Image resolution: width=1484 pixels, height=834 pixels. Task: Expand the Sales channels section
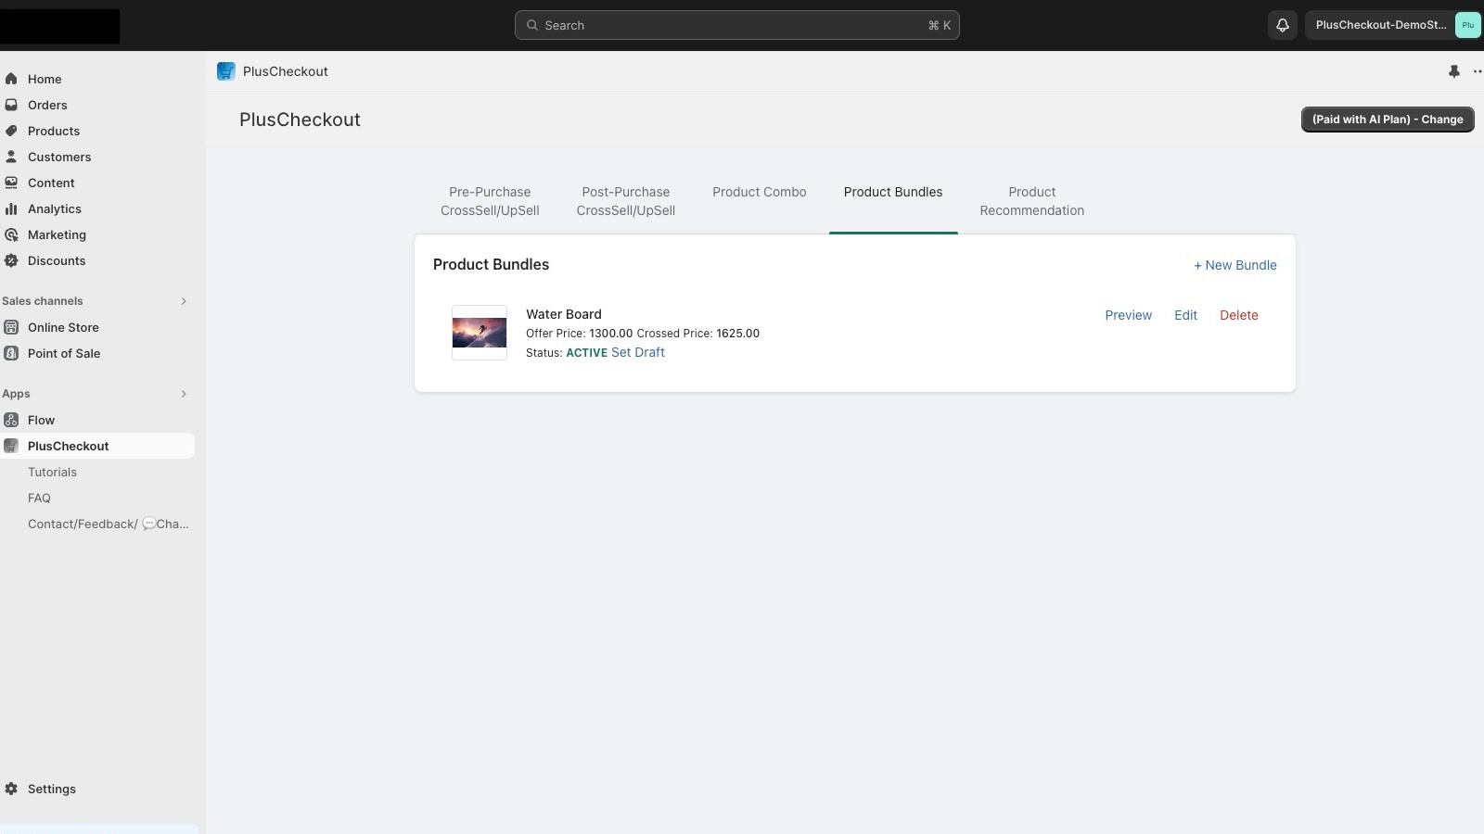tap(183, 301)
